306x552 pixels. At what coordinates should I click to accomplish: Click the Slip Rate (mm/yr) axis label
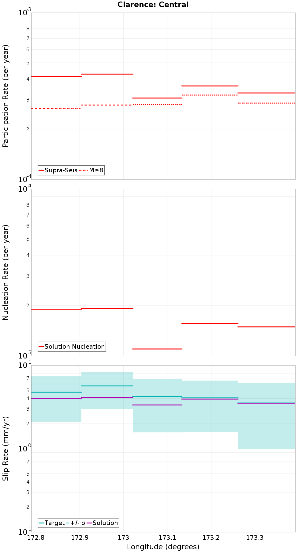[6, 448]
